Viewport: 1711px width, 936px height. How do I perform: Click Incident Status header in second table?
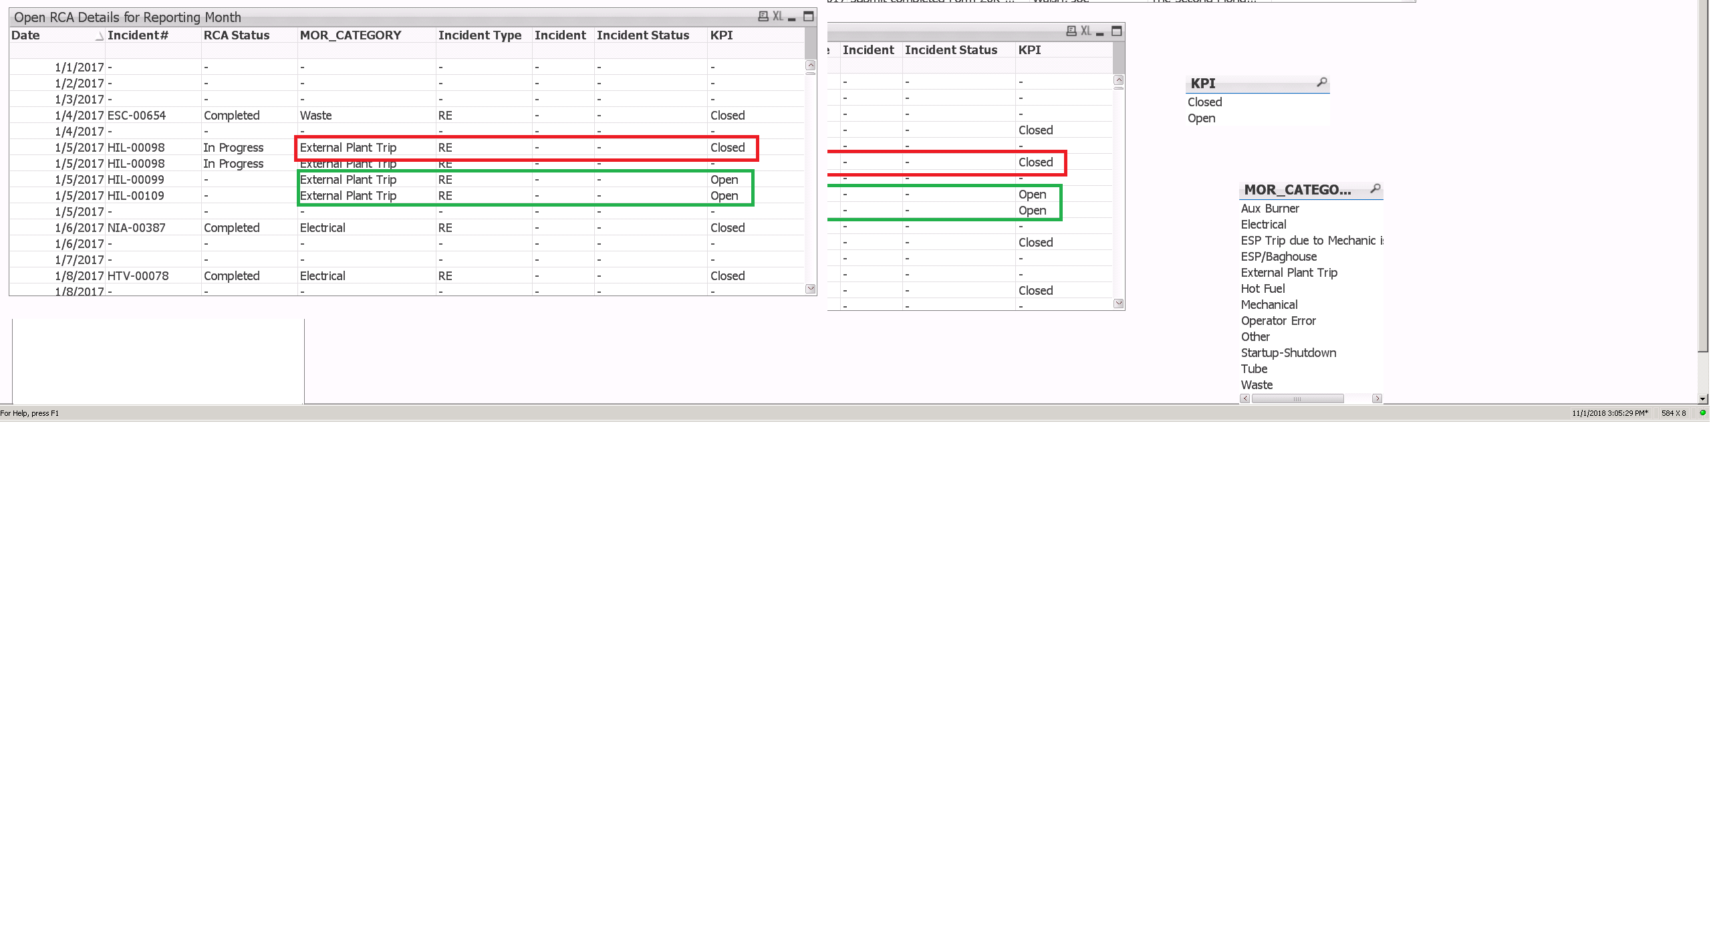pyautogui.click(x=950, y=50)
